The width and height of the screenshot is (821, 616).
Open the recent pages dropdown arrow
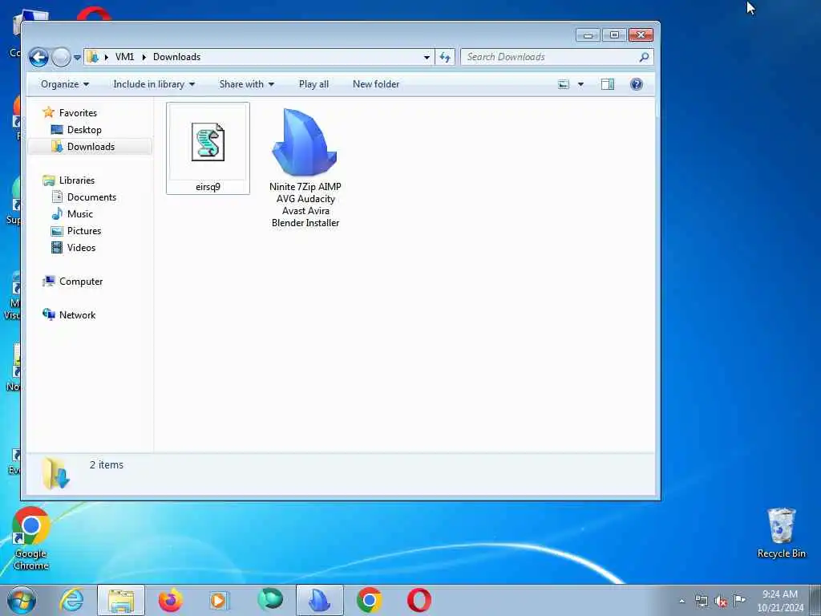(x=77, y=57)
